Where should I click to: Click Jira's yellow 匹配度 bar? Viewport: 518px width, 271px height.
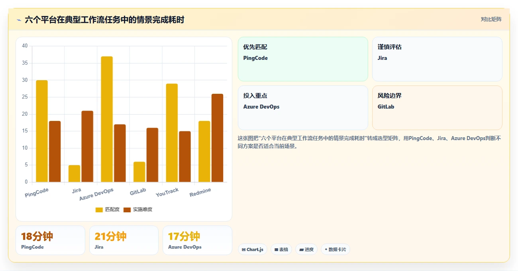[x=74, y=174]
